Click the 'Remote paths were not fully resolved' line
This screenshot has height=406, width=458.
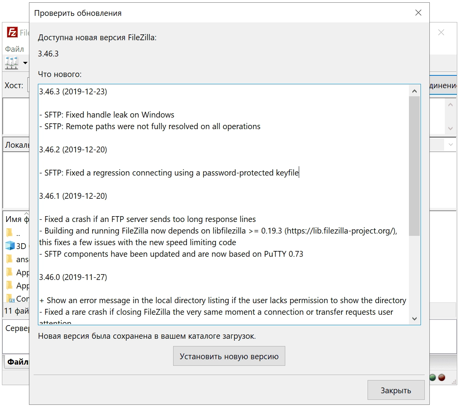(150, 126)
